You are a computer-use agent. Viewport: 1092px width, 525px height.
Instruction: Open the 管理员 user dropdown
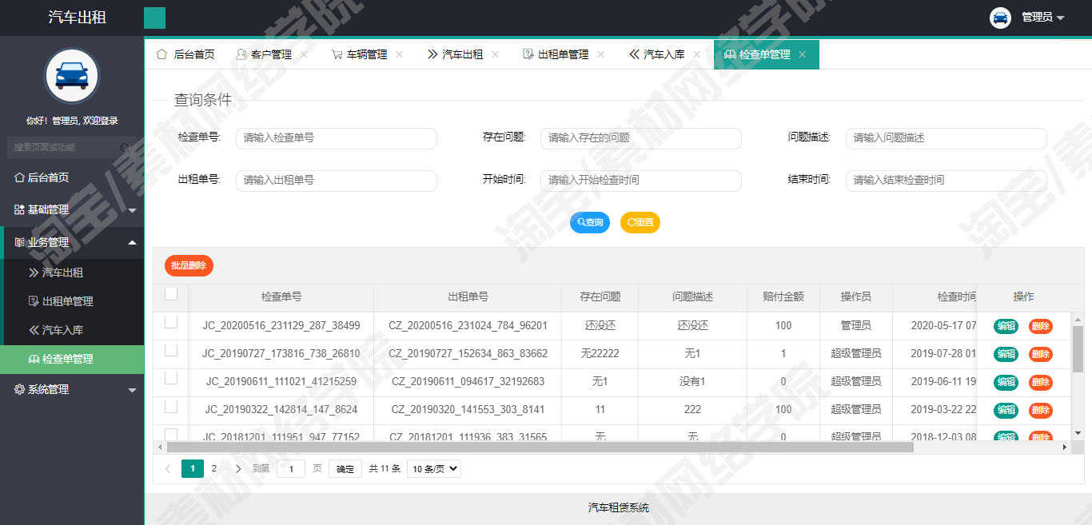(1043, 18)
